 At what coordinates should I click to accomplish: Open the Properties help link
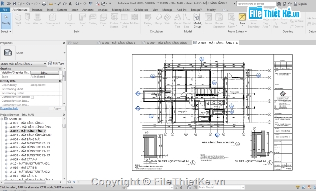9,109
